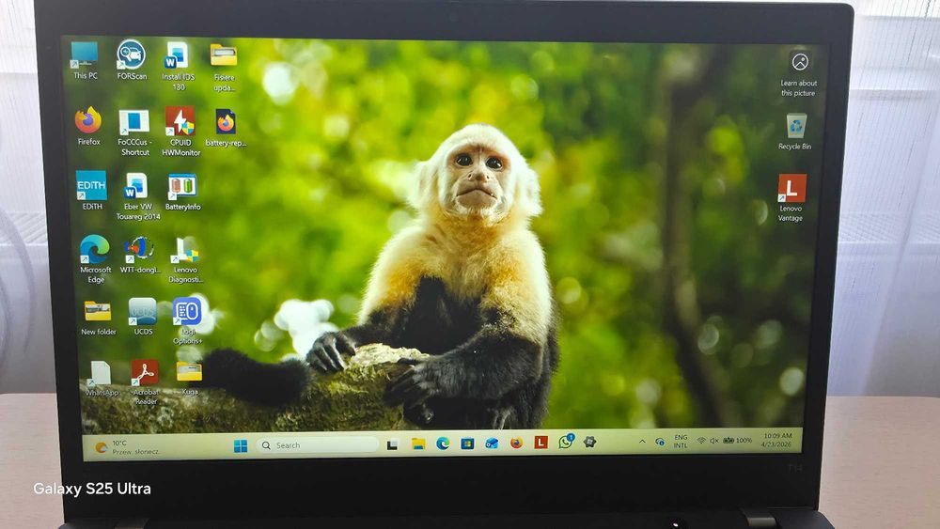Open the battery-rep... file

point(226,128)
